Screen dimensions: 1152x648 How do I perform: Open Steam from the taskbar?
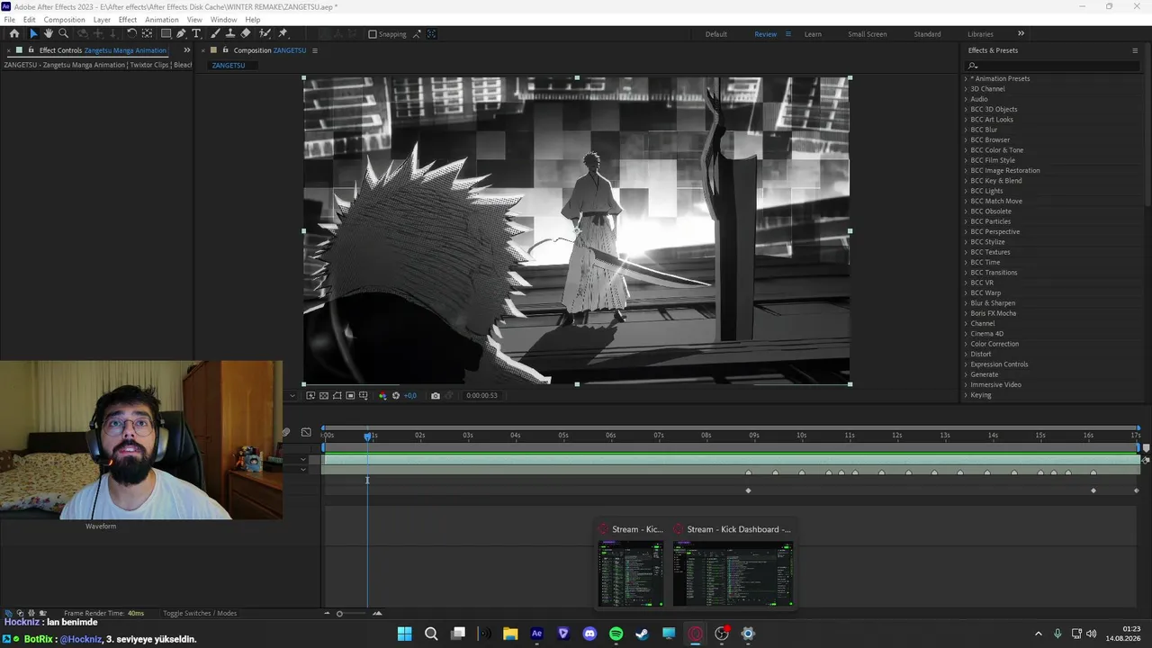(642, 634)
